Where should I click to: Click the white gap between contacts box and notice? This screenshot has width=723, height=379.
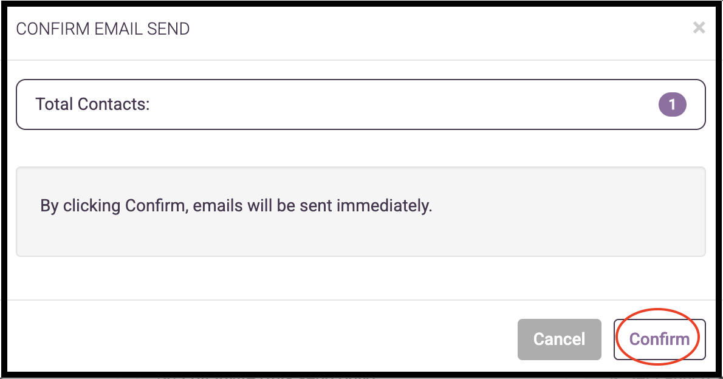click(360, 148)
